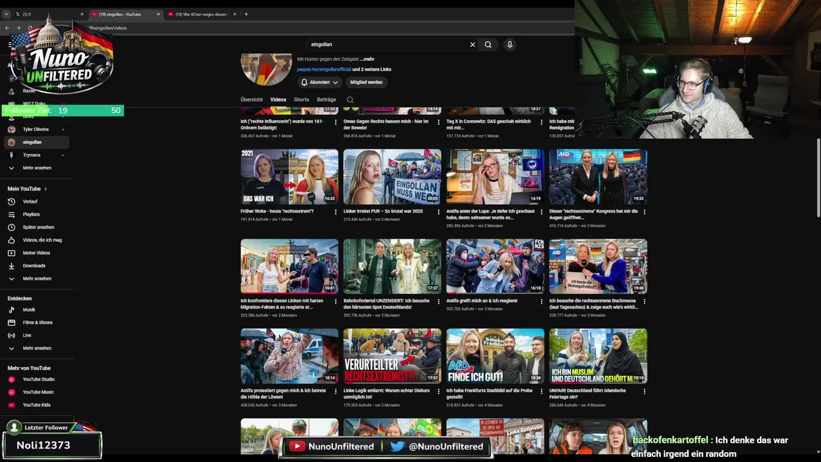
Task: Open eingollan subscription in sidebar
Action: [37, 142]
